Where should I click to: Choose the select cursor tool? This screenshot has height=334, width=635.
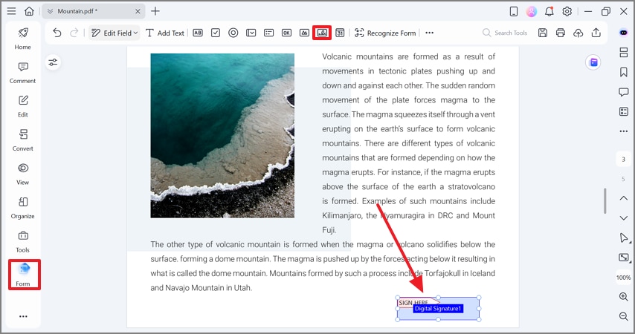[x=625, y=238]
